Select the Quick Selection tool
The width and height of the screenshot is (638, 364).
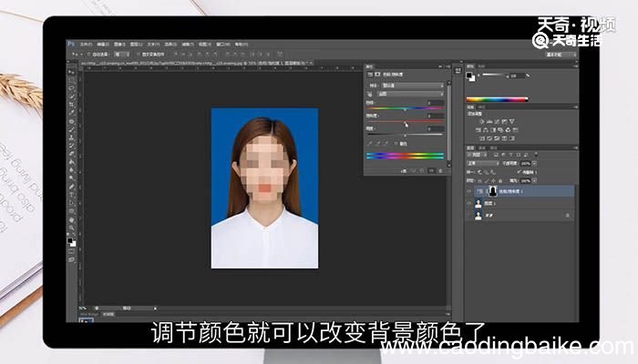click(72, 96)
